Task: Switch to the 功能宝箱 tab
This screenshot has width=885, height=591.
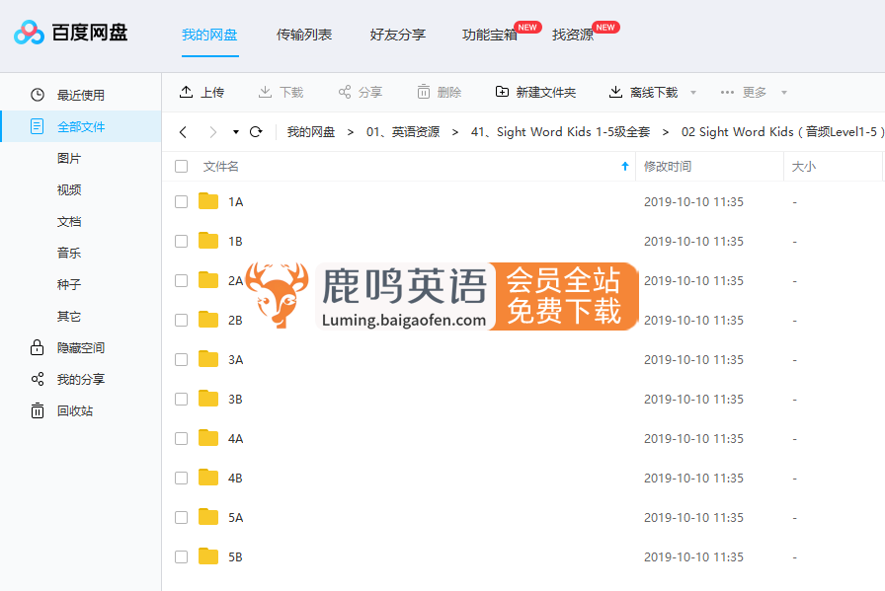Action: (490, 35)
